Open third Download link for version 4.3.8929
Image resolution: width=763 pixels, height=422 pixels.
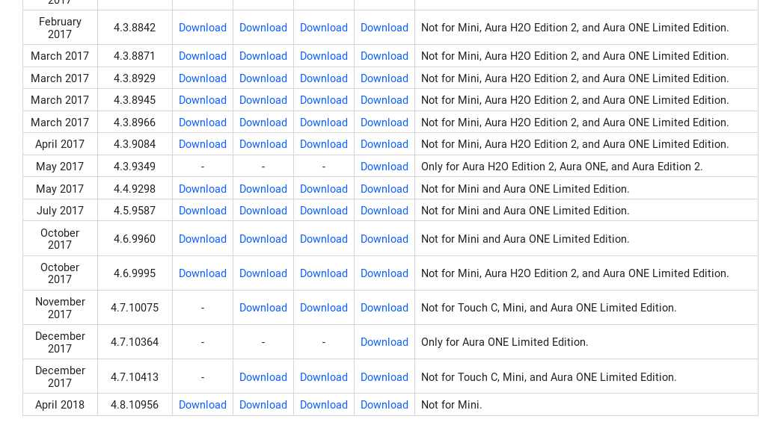324,78
